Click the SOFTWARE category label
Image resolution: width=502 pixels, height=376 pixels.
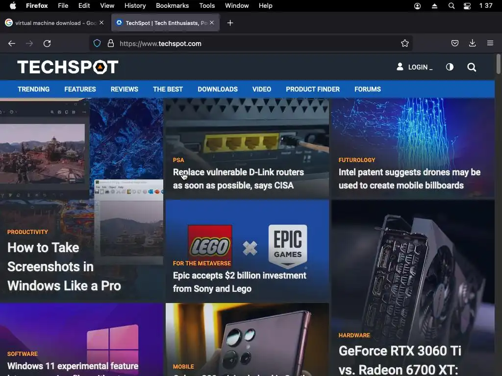pos(23,353)
